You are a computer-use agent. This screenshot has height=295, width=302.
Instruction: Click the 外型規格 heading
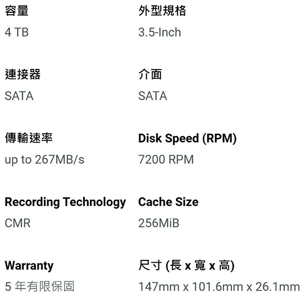point(162,11)
